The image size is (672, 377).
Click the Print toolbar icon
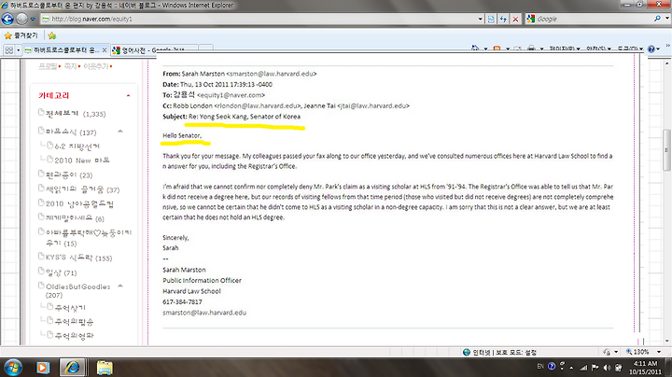tap(531, 49)
